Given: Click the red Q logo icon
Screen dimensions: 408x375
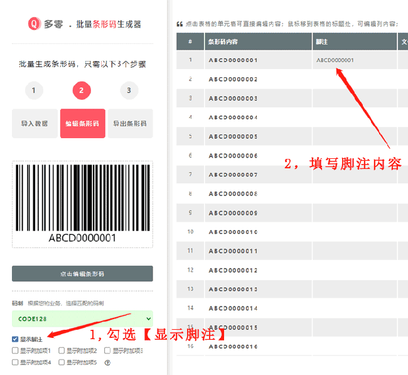Looking at the screenshot, I should point(35,24).
